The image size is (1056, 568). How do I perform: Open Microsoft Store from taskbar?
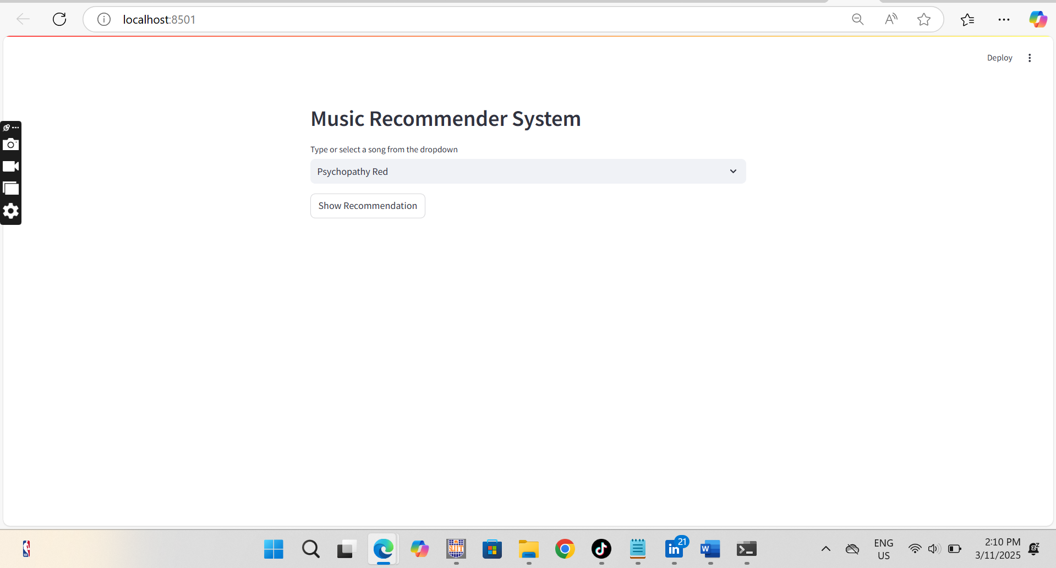492,549
